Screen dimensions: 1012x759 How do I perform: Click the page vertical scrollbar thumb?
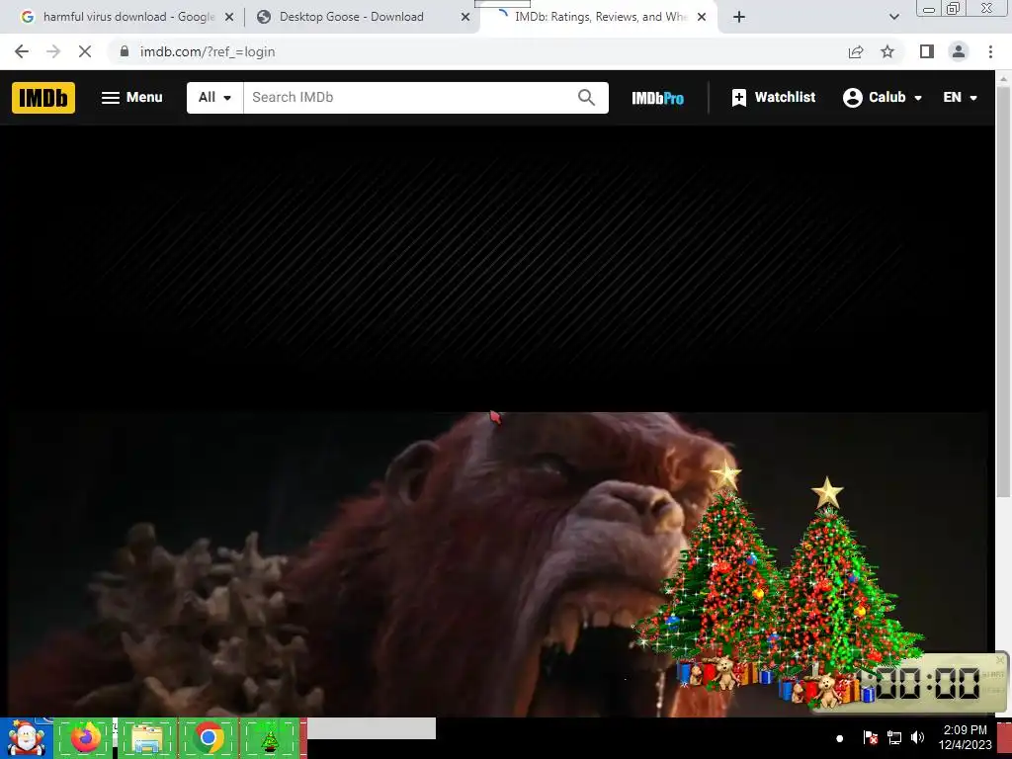point(1003,291)
